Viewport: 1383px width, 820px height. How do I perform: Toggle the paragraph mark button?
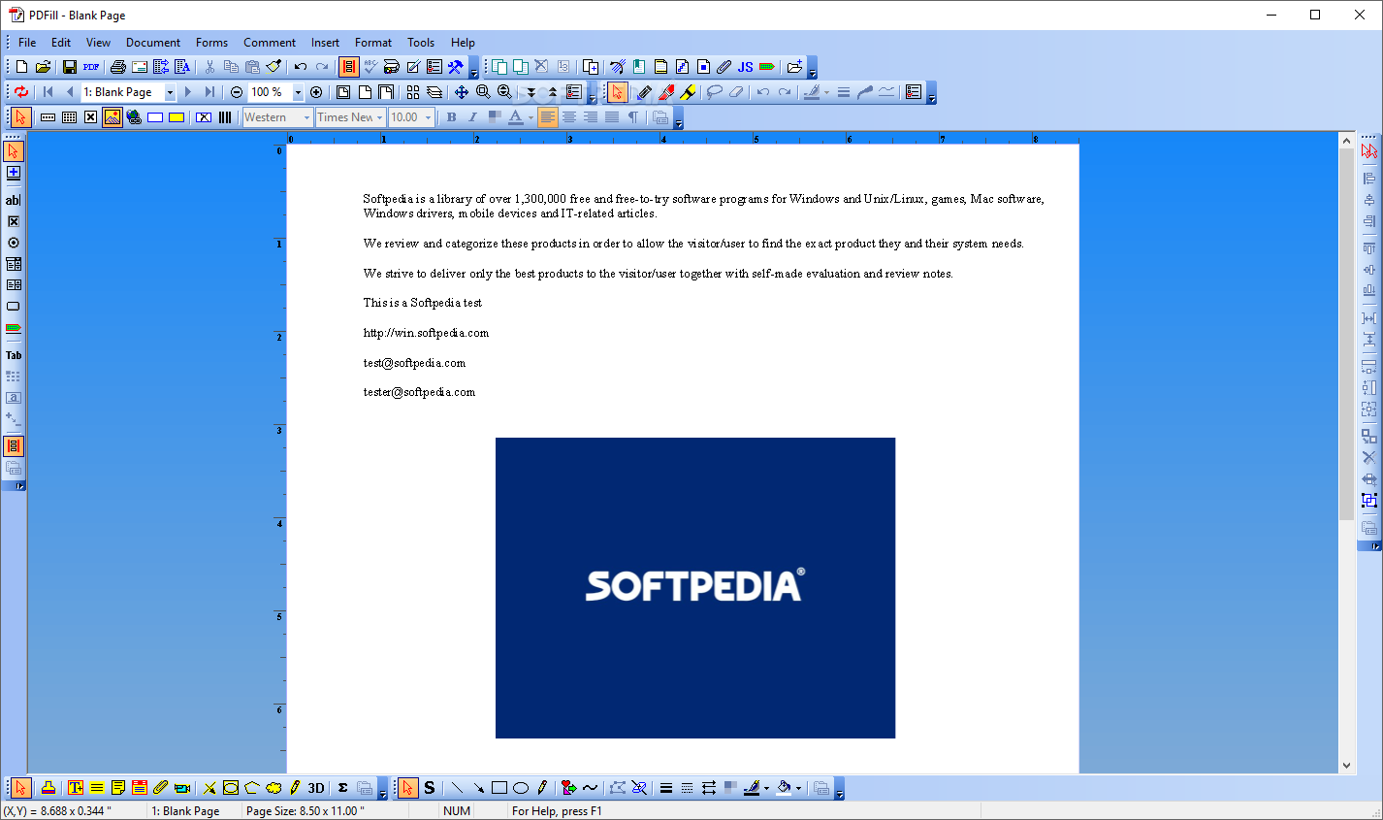pyautogui.click(x=633, y=117)
